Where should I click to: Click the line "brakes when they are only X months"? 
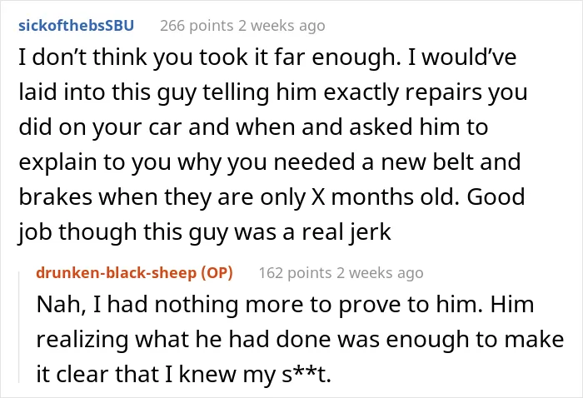point(272,197)
